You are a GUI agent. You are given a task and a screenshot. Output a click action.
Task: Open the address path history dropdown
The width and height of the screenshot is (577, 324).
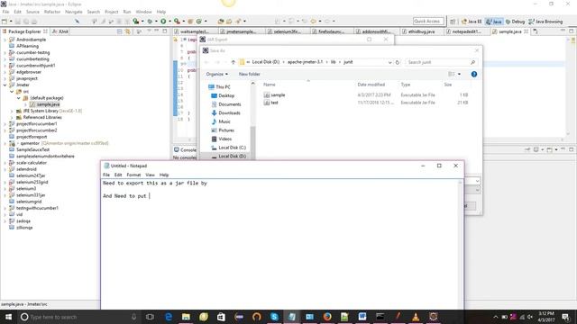[389, 62]
